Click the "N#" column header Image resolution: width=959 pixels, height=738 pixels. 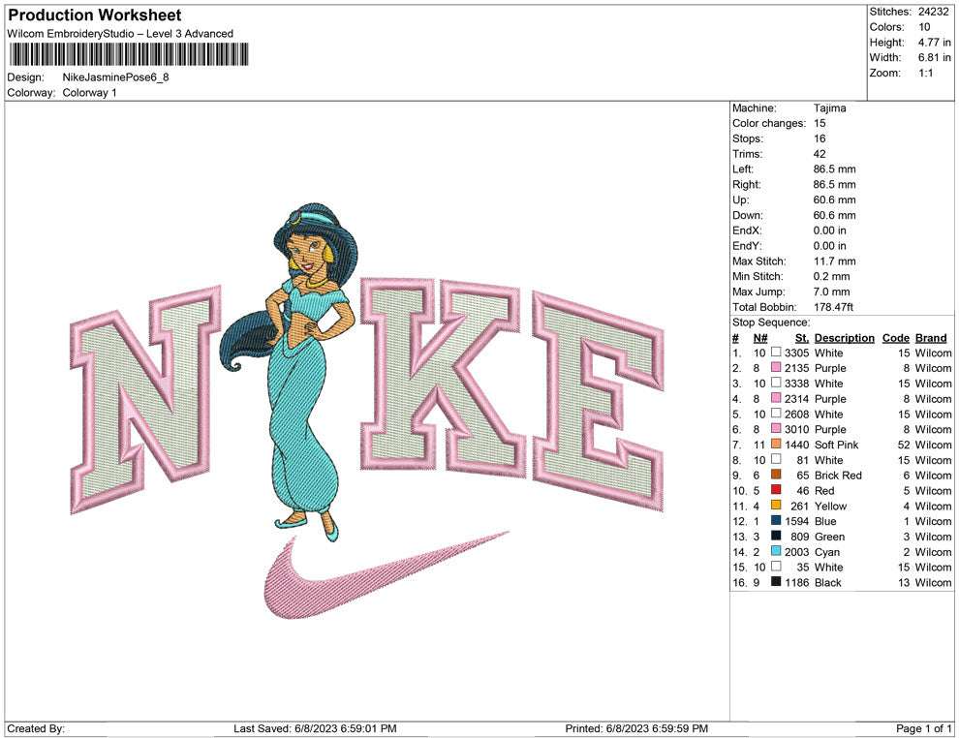(760, 337)
